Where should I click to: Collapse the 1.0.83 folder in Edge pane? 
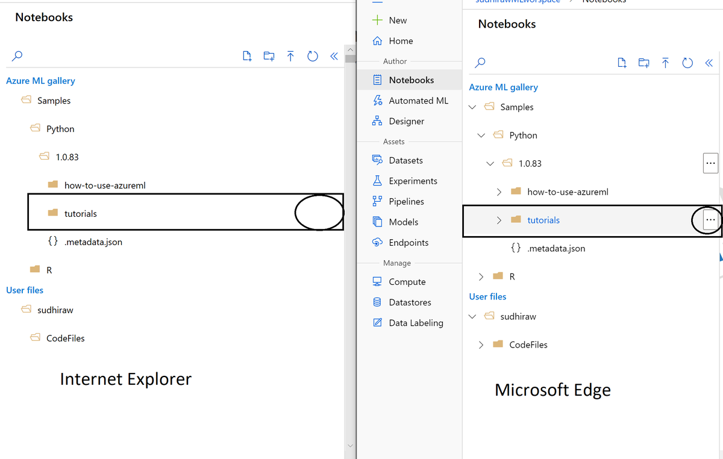490,164
